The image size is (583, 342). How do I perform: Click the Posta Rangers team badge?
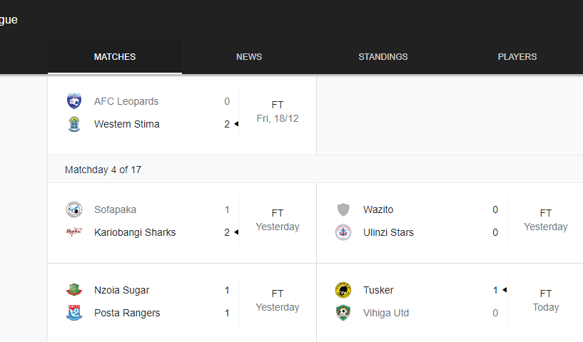coord(74,313)
